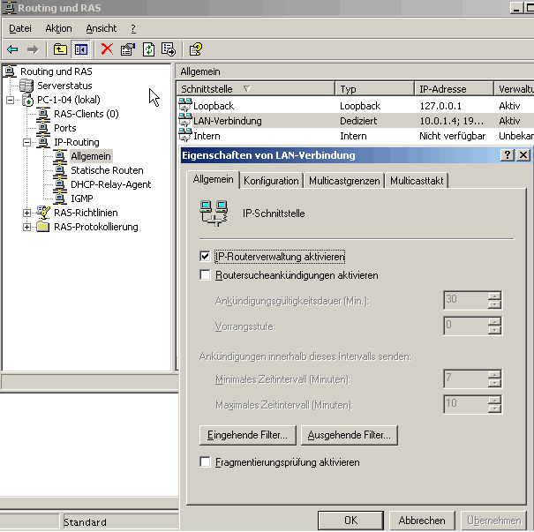
Task: Select Serverstatus in the tree
Action: pyautogui.click(x=64, y=86)
